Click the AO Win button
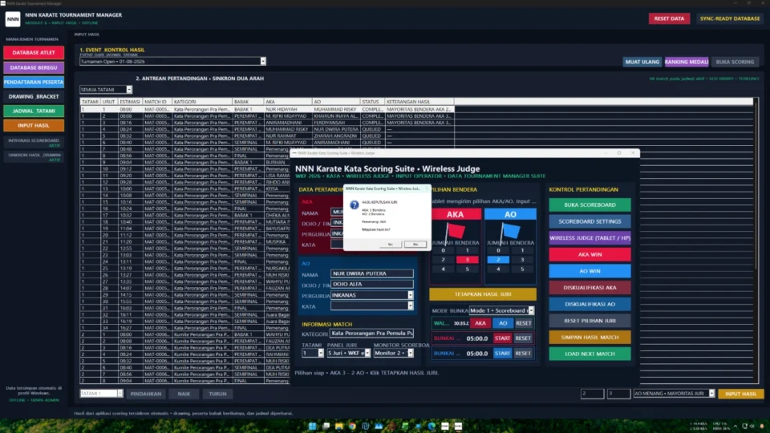This screenshot has height=433, width=770. (590, 271)
